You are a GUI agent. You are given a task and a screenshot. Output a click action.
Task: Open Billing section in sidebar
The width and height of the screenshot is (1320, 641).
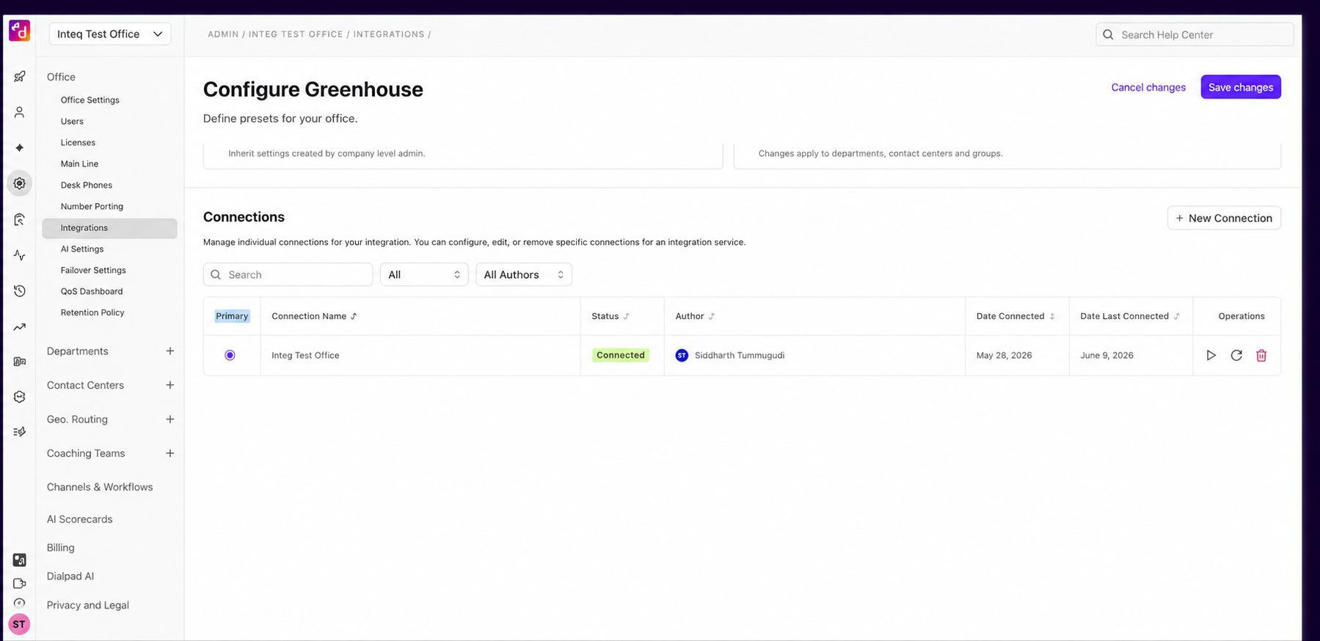60,548
